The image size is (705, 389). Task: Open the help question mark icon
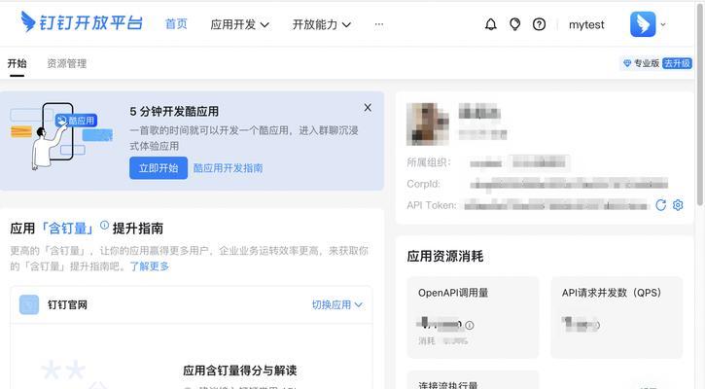(539, 24)
